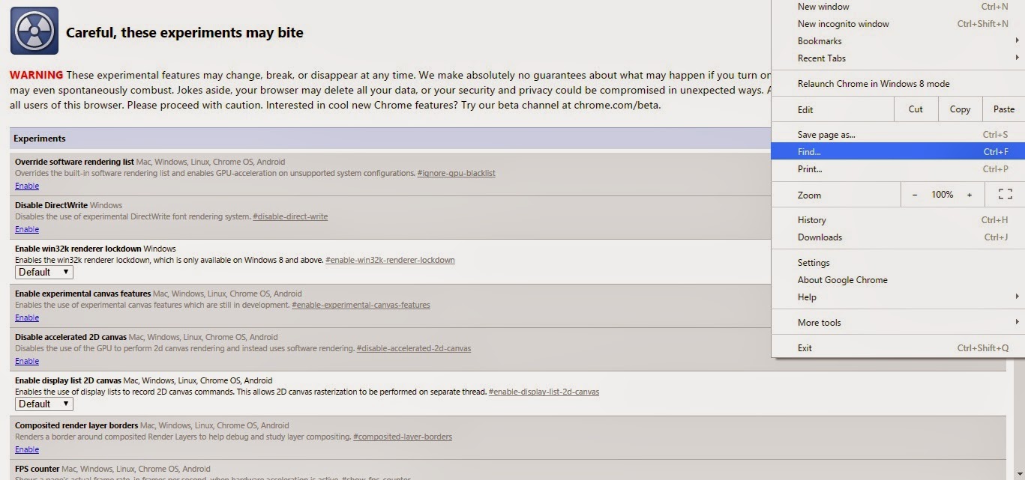Expand the Recent Tabs submenu arrow

pyautogui.click(x=1018, y=58)
